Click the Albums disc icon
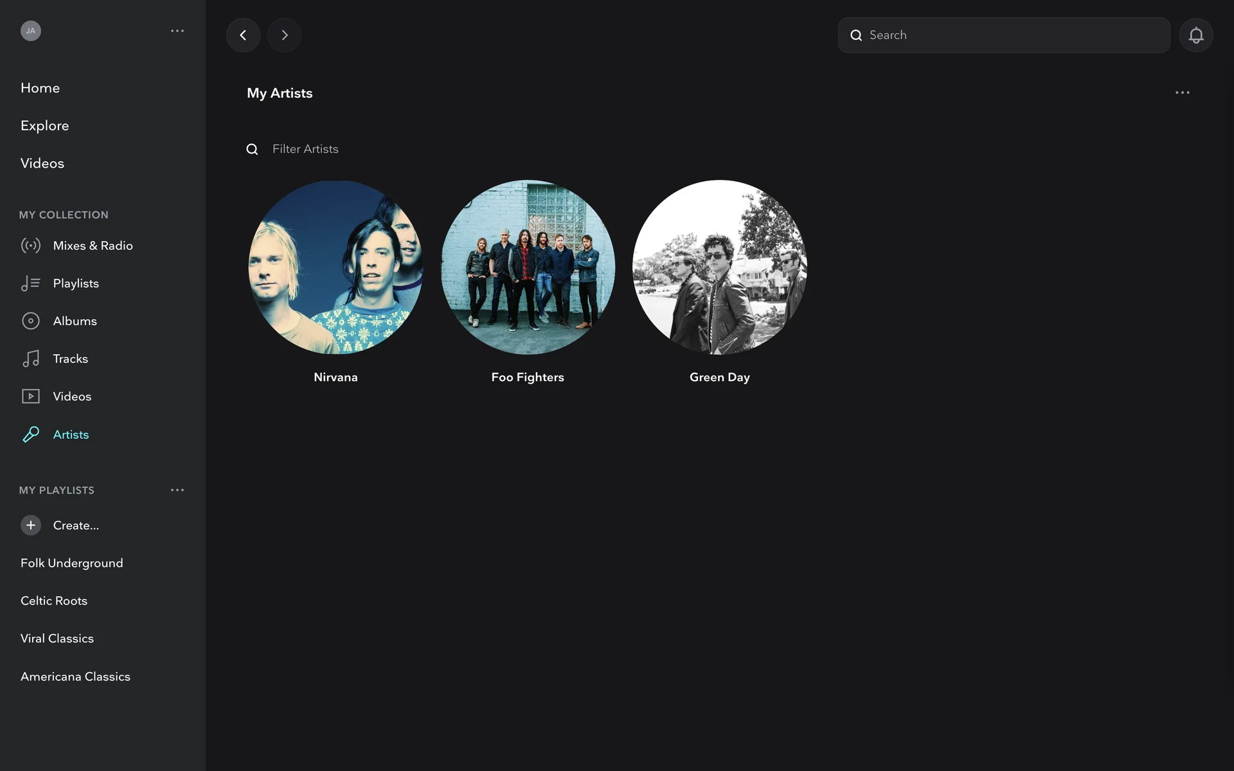 tap(31, 321)
